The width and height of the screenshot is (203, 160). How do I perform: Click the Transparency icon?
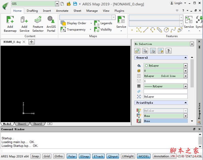pos(63,29)
